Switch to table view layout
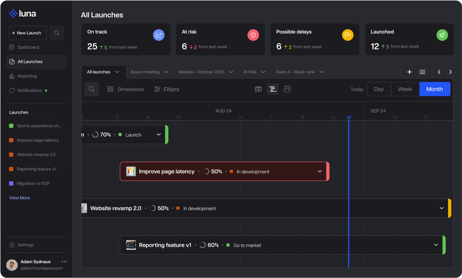This screenshot has width=462, height=278. (x=258, y=89)
